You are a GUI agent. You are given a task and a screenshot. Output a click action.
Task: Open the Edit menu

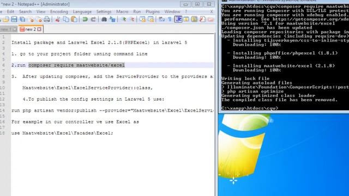(10, 11)
